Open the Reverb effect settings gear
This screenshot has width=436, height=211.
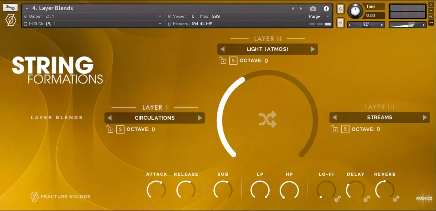(396, 199)
